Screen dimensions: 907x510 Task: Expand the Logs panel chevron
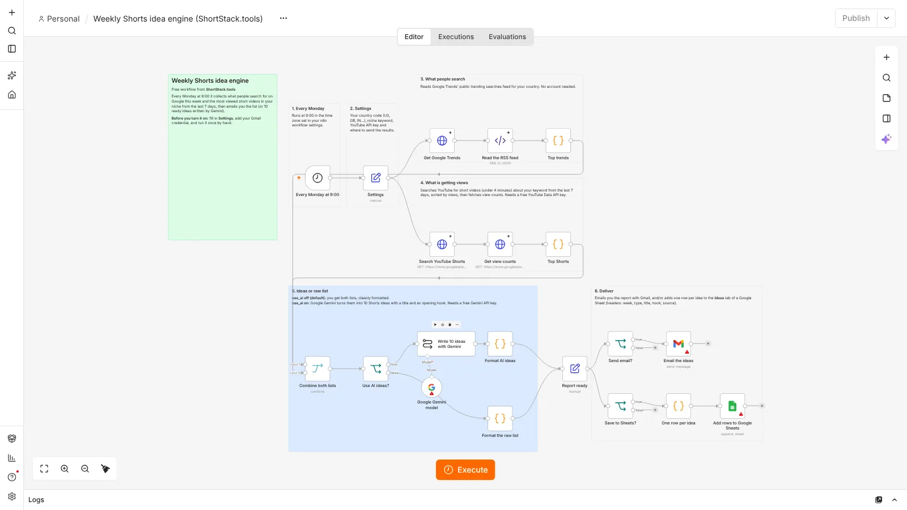[895, 500]
